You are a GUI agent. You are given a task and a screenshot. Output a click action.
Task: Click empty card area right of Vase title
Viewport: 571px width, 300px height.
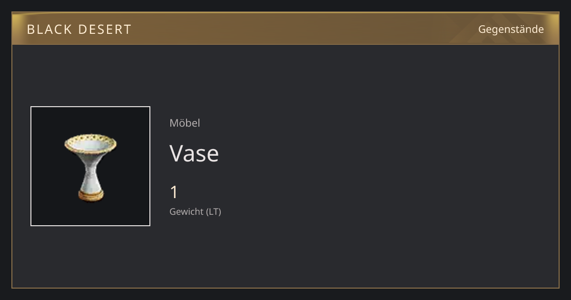[381, 153]
